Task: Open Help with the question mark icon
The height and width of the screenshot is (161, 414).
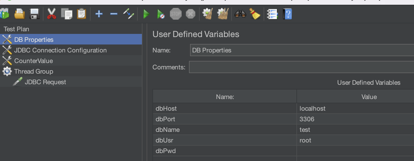Action: (287, 14)
